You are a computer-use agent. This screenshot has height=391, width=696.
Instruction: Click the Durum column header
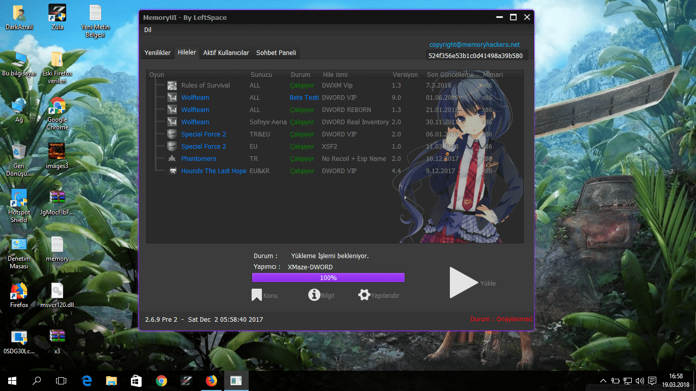tap(301, 75)
